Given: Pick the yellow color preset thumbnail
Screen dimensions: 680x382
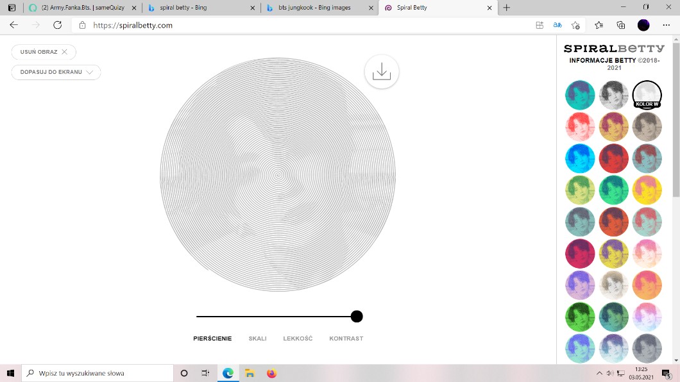Looking at the screenshot, I should pos(647,190).
